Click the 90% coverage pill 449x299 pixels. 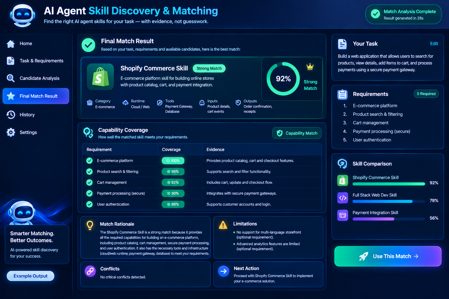click(x=173, y=193)
